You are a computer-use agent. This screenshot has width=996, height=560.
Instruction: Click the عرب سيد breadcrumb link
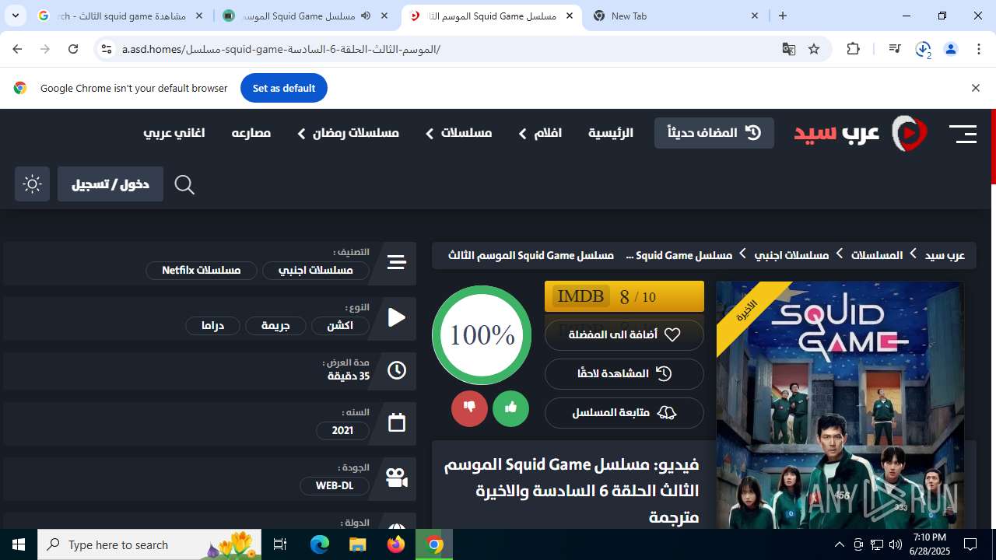coord(945,255)
